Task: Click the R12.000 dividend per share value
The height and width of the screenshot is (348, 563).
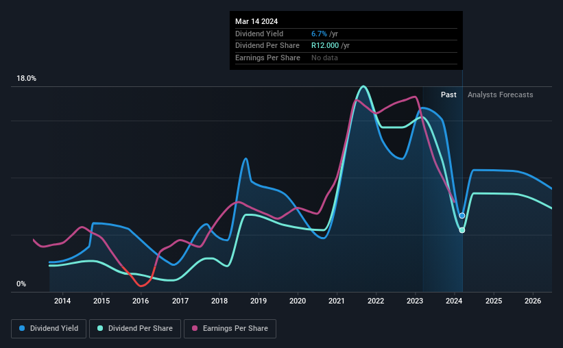Action: click(325, 46)
